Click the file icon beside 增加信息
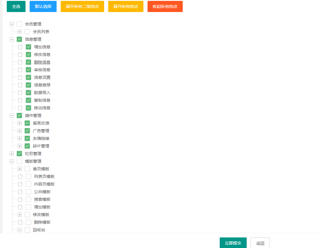The height and width of the screenshot is (248, 320). tap(20, 47)
